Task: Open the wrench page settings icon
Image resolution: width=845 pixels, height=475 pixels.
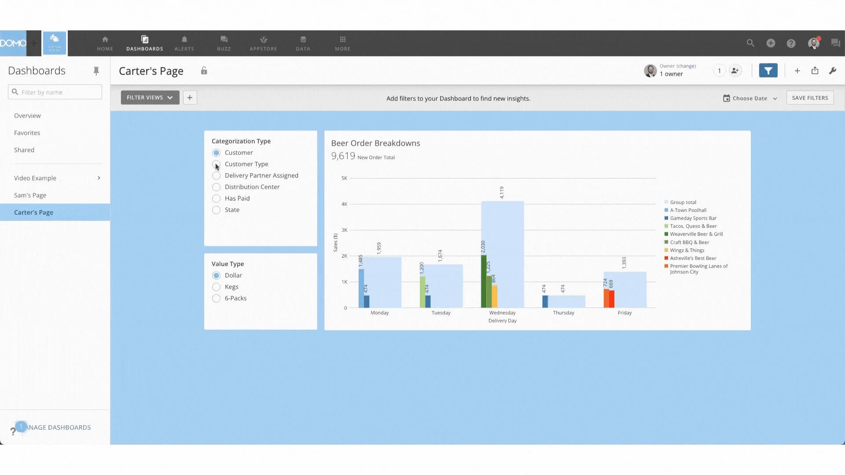Action: 832,70
